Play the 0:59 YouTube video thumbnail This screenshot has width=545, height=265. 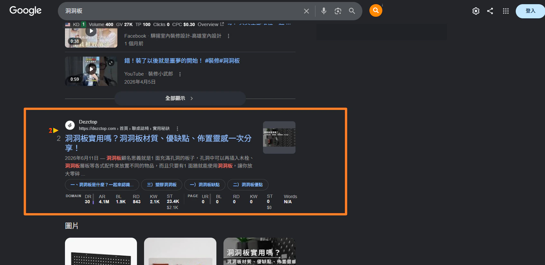click(91, 71)
